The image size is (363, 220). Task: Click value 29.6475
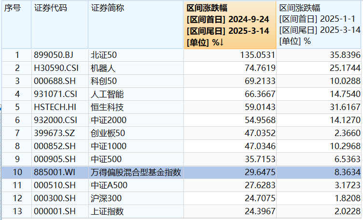pyautogui.click(x=260, y=172)
